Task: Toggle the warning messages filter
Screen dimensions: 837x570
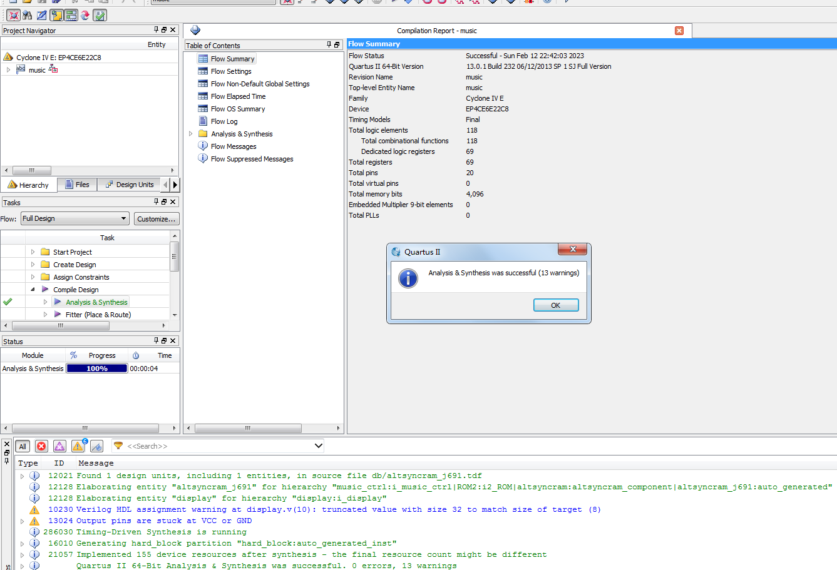Action: pos(78,446)
